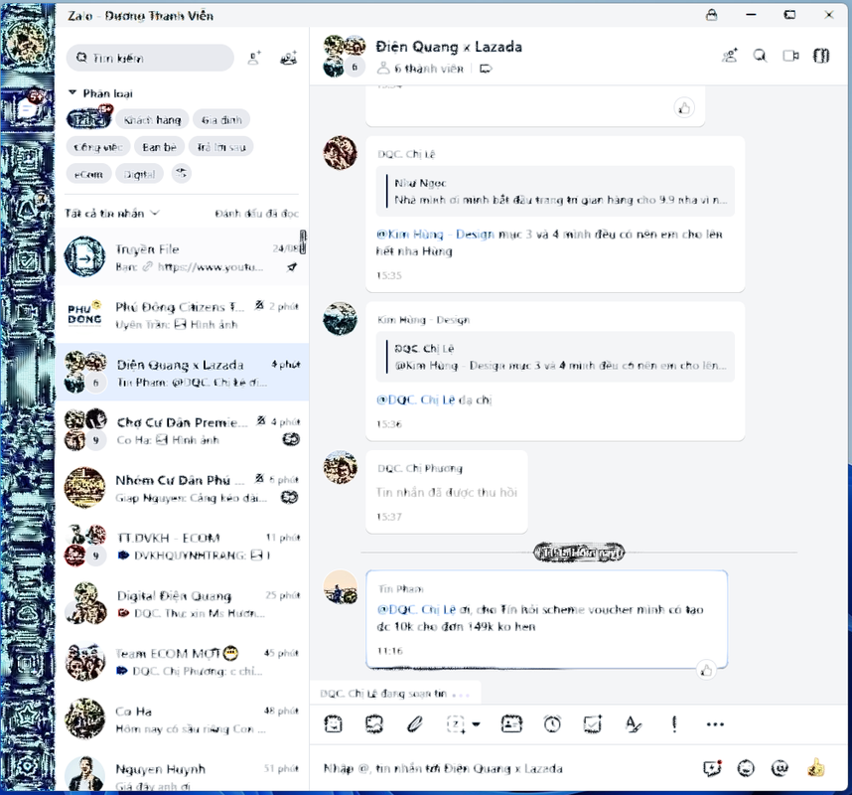This screenshot has height=795, width=852.
Task: Open the Team ECOM MỚI conversation
Action: pos(182,661)
